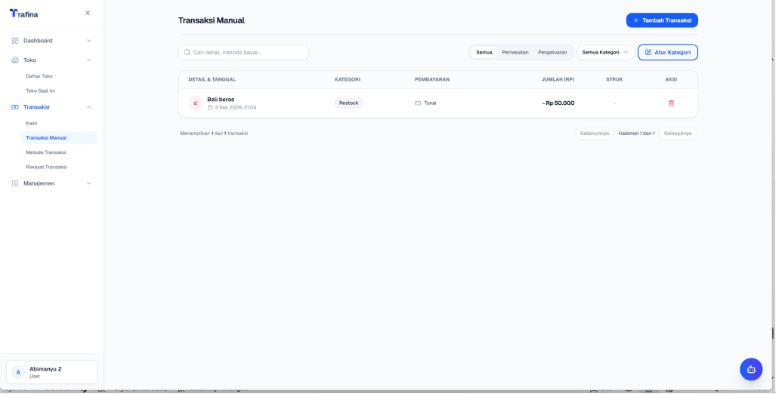The width and height of the screenshot is (776, 394).
Task: Collapse the Transaksi menu chevron
Action: coord(89,107)
